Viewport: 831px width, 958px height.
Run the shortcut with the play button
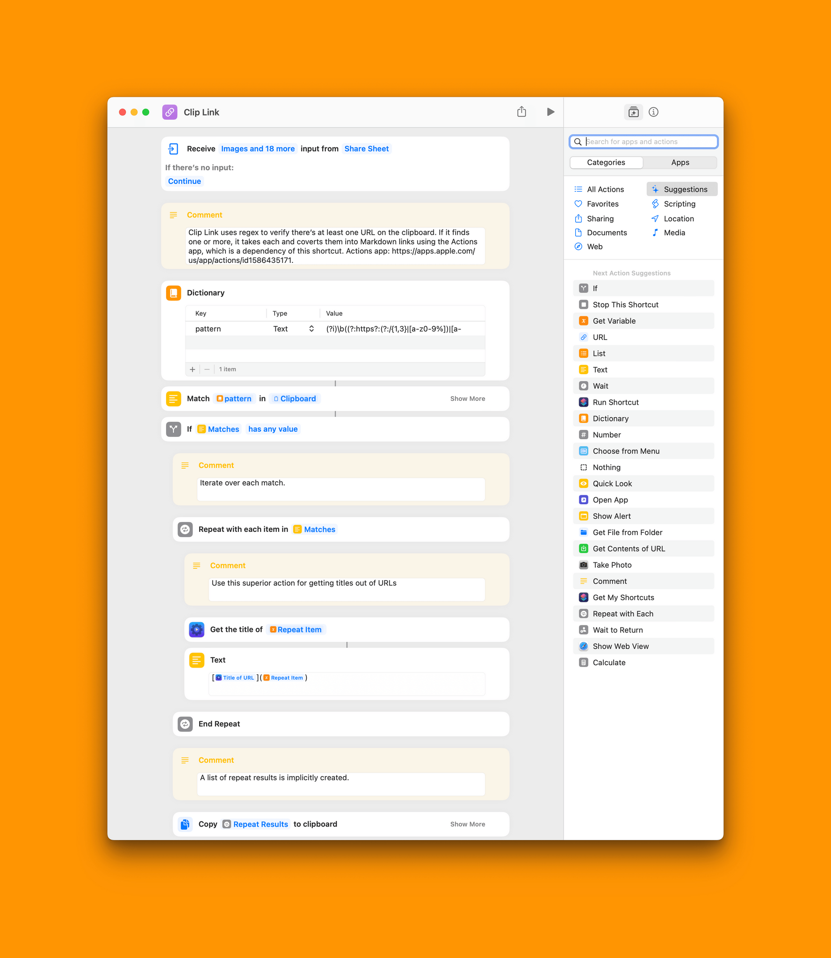click(x=550, y=112)
